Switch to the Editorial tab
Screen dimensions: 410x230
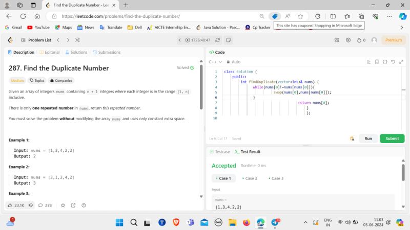pos(50,52)
